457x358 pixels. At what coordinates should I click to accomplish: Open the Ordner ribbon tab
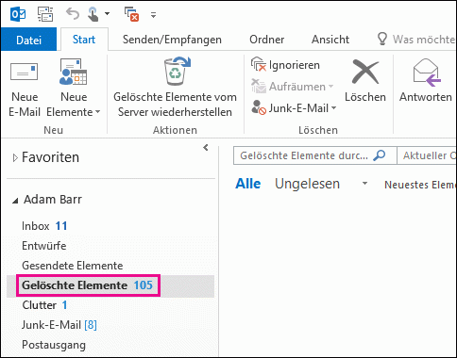coord(267,40)
